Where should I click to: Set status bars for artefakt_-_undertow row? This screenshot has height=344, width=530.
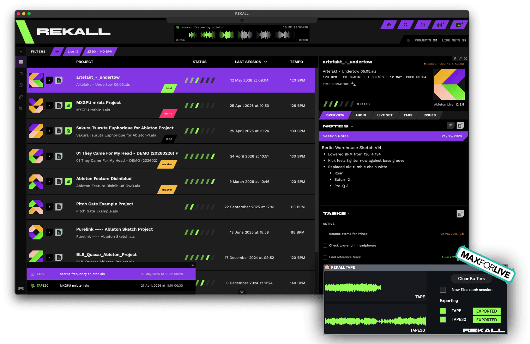(200, 80)
